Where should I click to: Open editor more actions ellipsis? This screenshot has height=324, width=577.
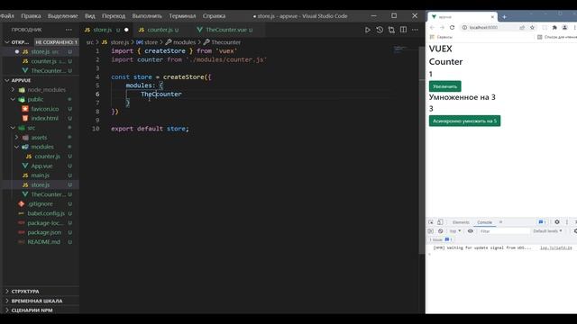tap(415, 30)
